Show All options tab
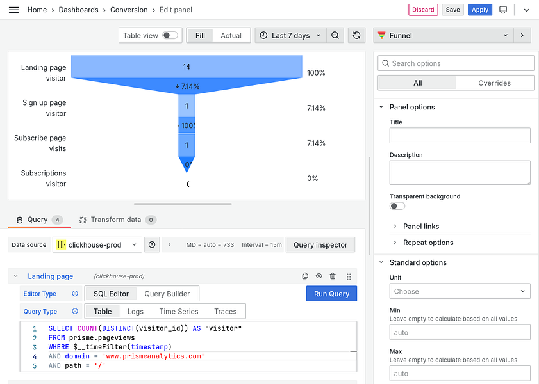The height and width of the screenshot is (384, 539). [x=417, y=83]
